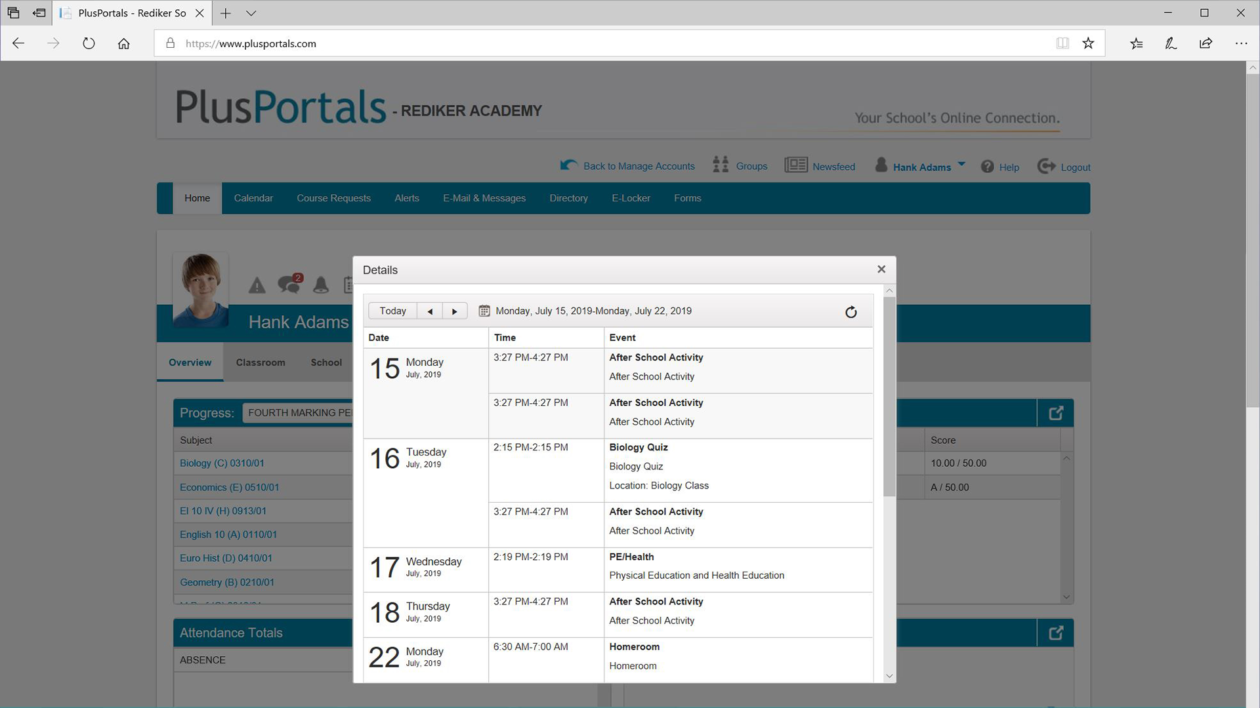
Task: Click Back to Manage Accounts link
Action: (x=639, y=167)
